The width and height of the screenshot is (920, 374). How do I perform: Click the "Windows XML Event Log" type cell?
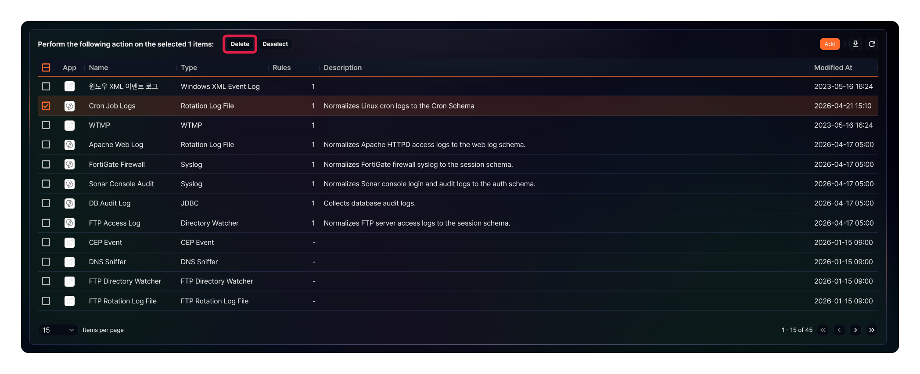(220, 86)
